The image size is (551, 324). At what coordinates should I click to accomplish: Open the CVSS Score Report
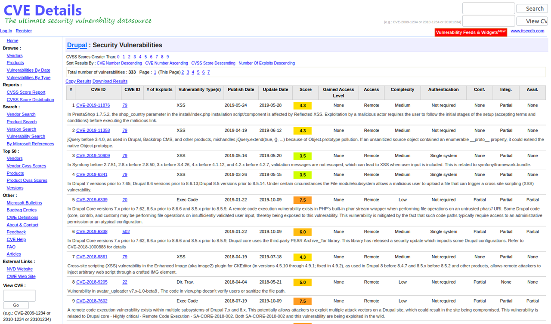point(26,92)
